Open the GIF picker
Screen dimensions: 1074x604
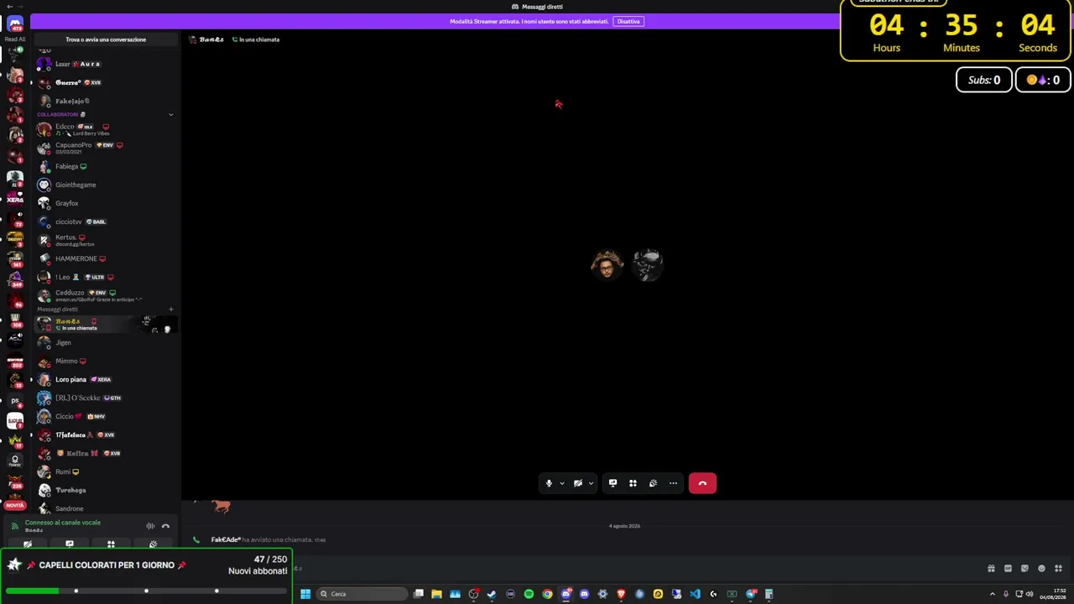pos(1008,569)
